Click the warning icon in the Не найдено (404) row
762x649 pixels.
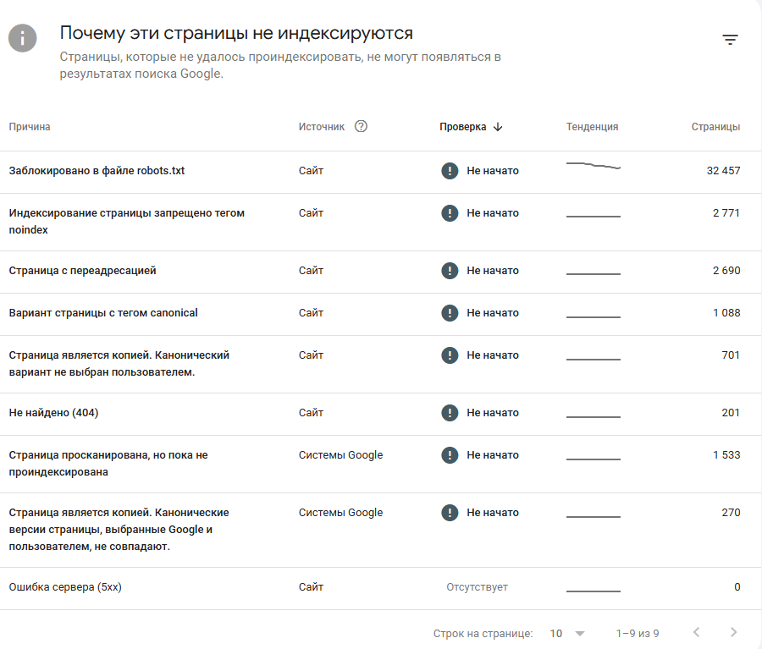click(450, 413)
